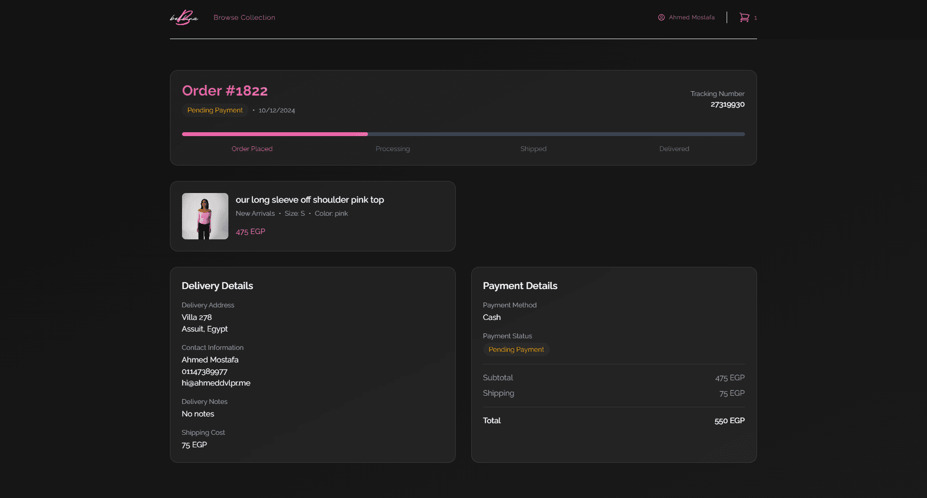Expand the Payment Details panel
The height and width of the screenshot is (498, 927).
point(520,286)
